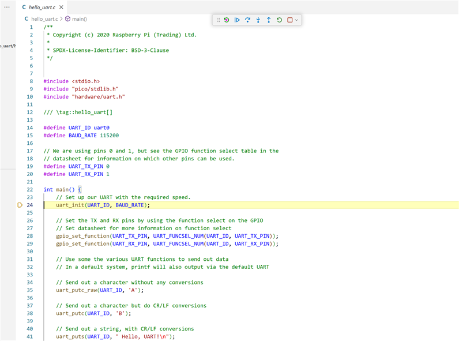Restart the debug session
This screenshot has width=459, height=341.
279,20
